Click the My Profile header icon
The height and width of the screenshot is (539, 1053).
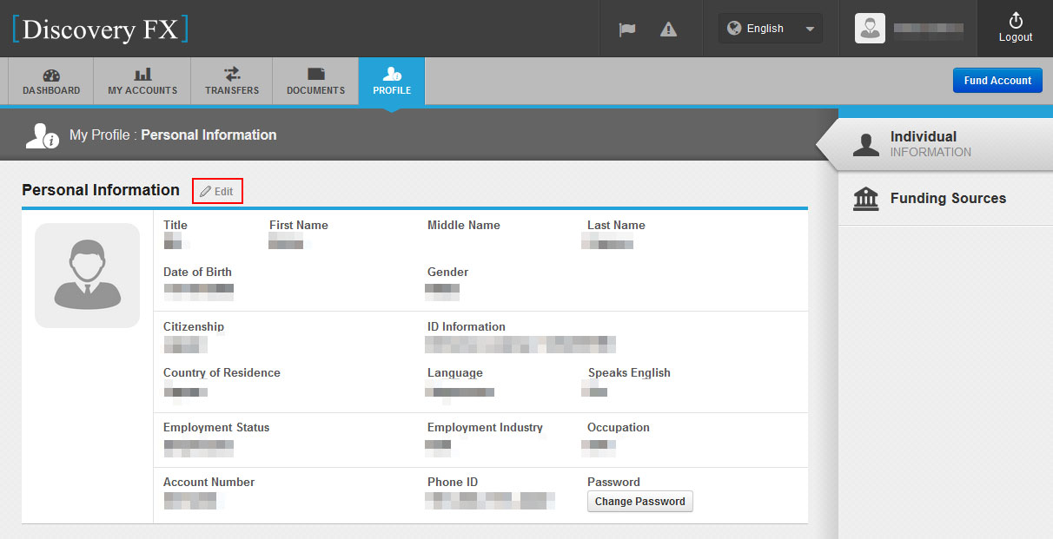tap(42, 135)
